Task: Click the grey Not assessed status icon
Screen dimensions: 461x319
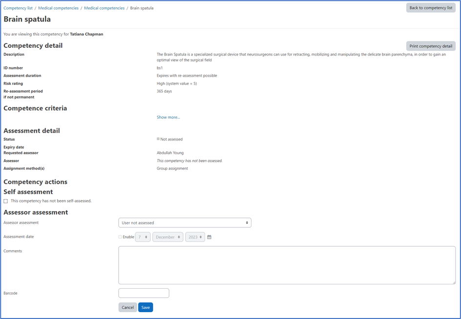Action: (158, 139)
